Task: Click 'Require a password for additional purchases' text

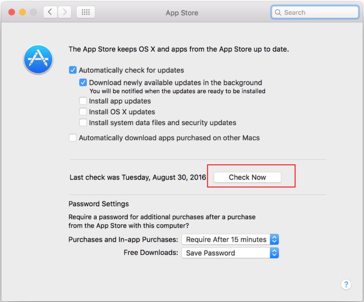Action: (x=162, y=221)
